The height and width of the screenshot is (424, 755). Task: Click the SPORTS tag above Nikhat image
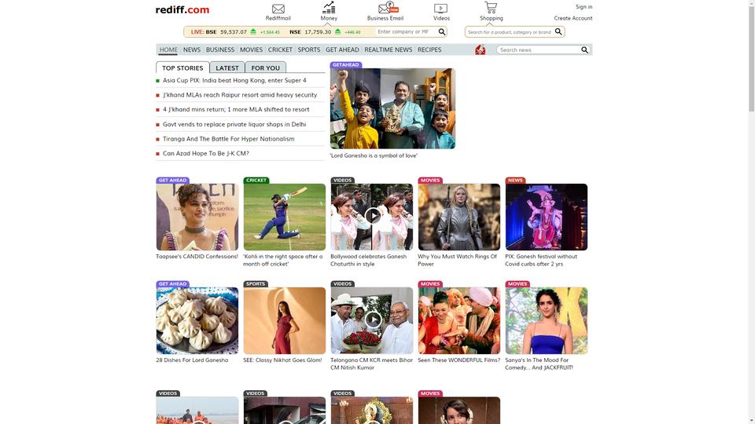tap(256, 284)
